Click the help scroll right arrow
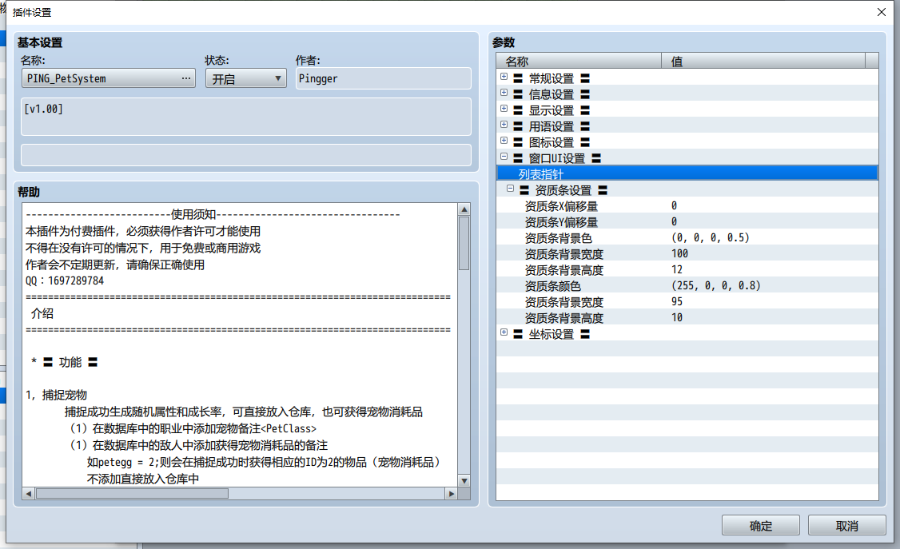Screen dimensions: 900x549 [452, 493]
